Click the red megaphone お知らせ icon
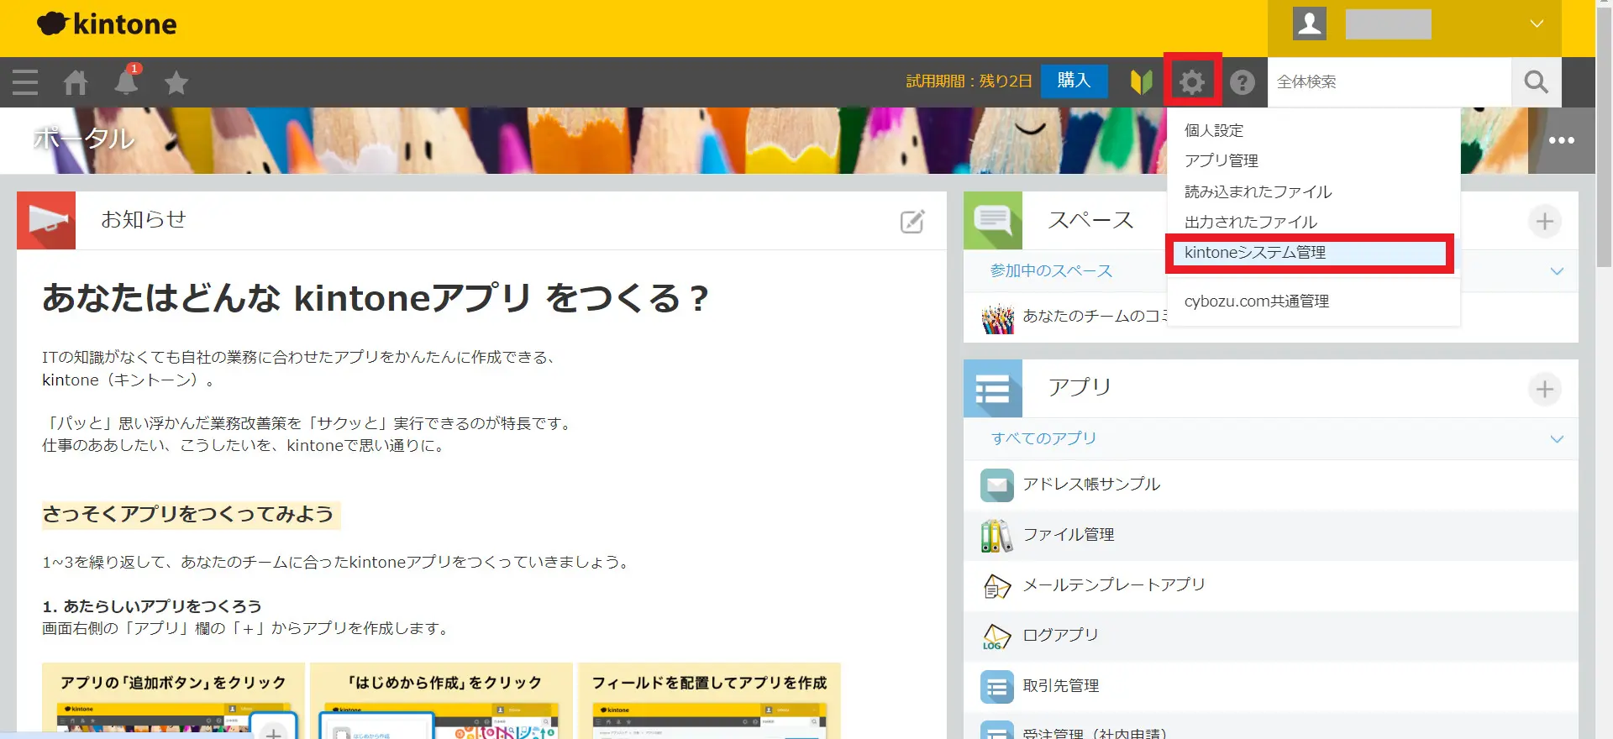The width and height of the screenshot is (1613, 739). (x=46, y=220)
